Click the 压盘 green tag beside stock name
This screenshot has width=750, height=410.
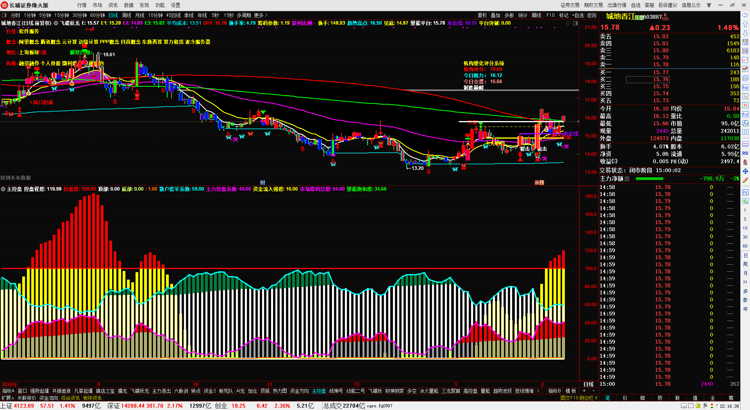click(639, 18)
